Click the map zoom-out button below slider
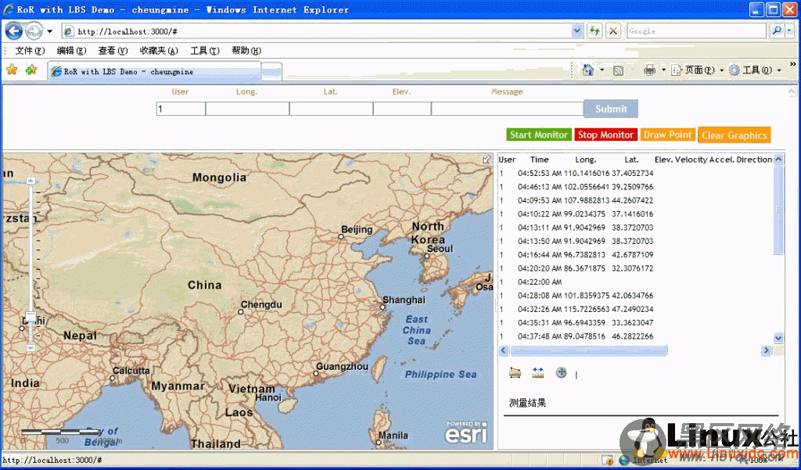The height and width of the screenshot is (470, 801). 31,347
